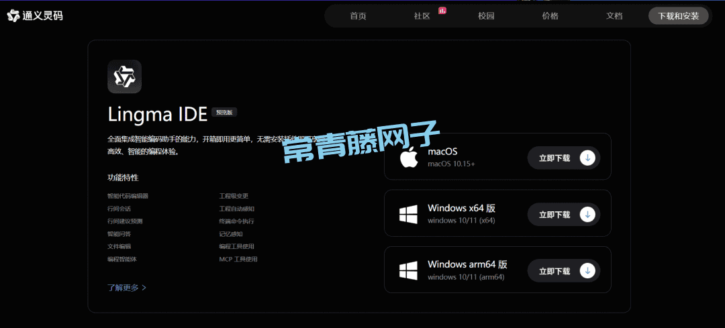Follow the 了解更多 link
The height and width of the screenshot is (328, 725).
127,288
